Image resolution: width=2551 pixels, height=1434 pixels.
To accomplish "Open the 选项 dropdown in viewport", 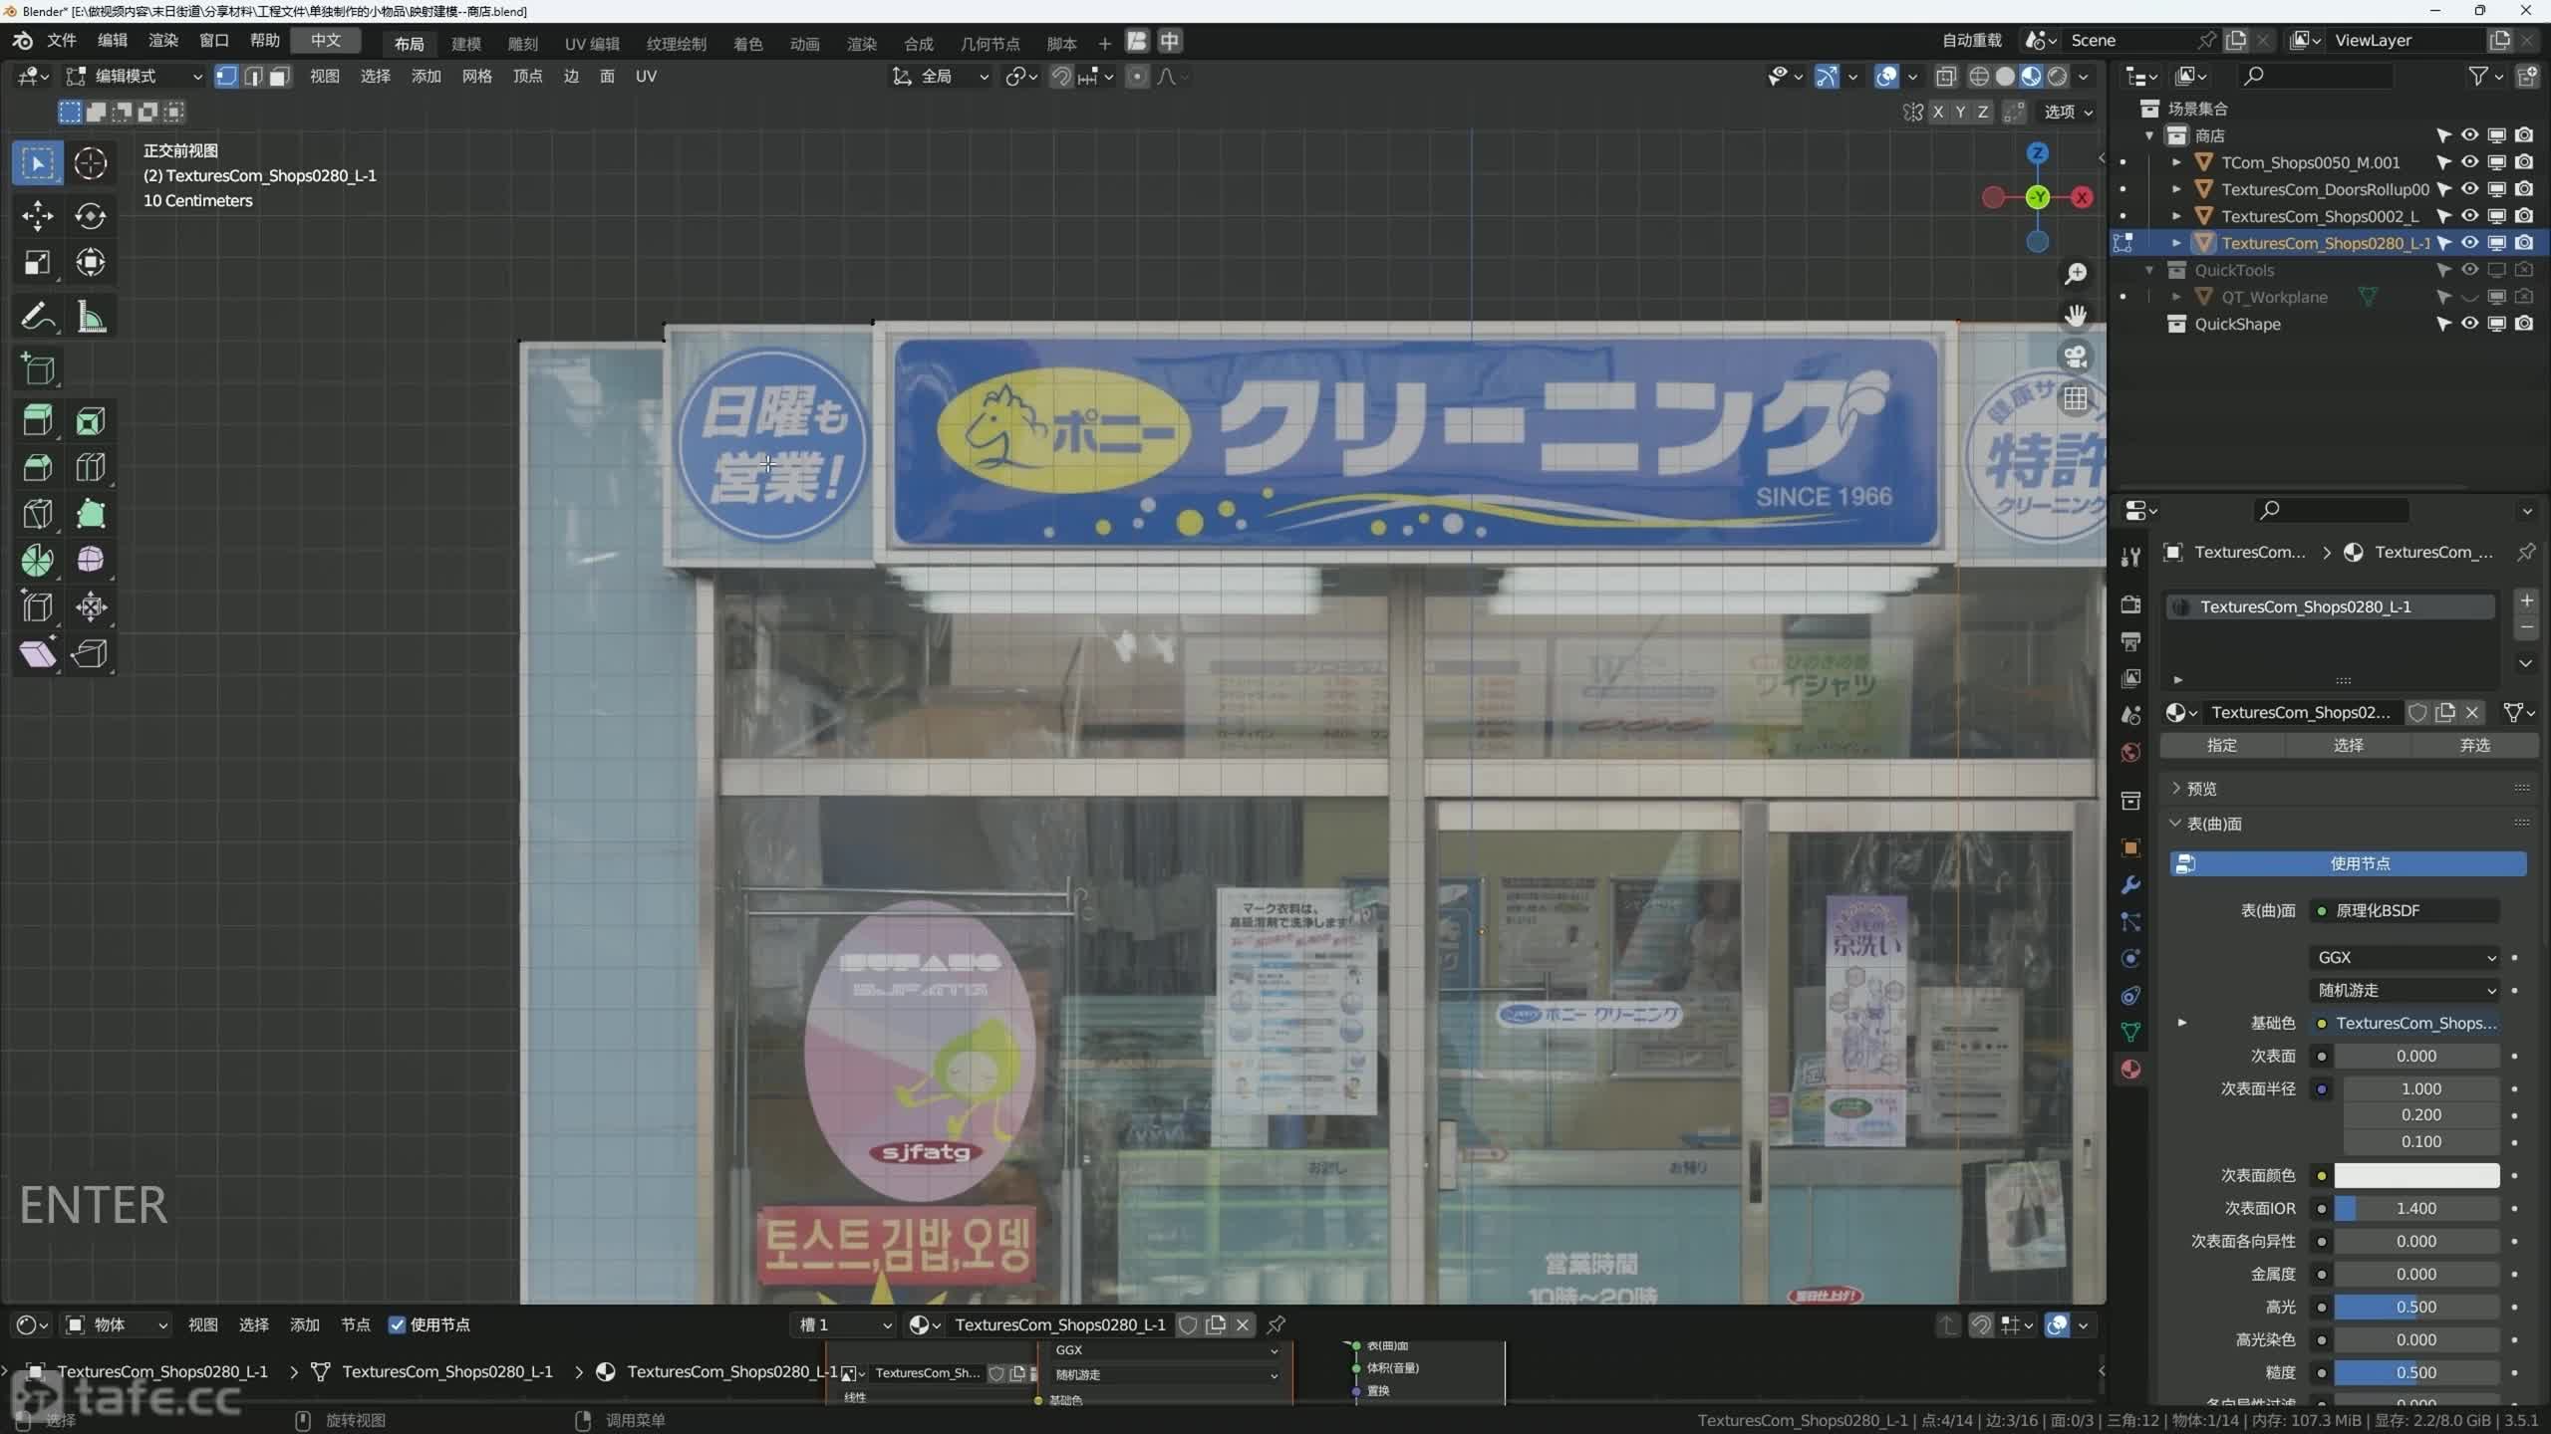I will click(2069, 113).
